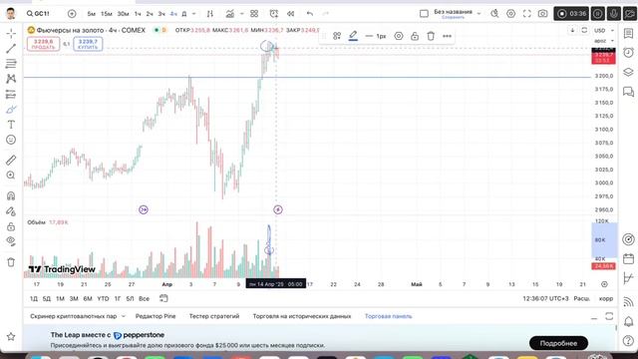Screen dimensions: 638x359
Task: Open drawing templates in floating toolbar
Action: (337, 36)
